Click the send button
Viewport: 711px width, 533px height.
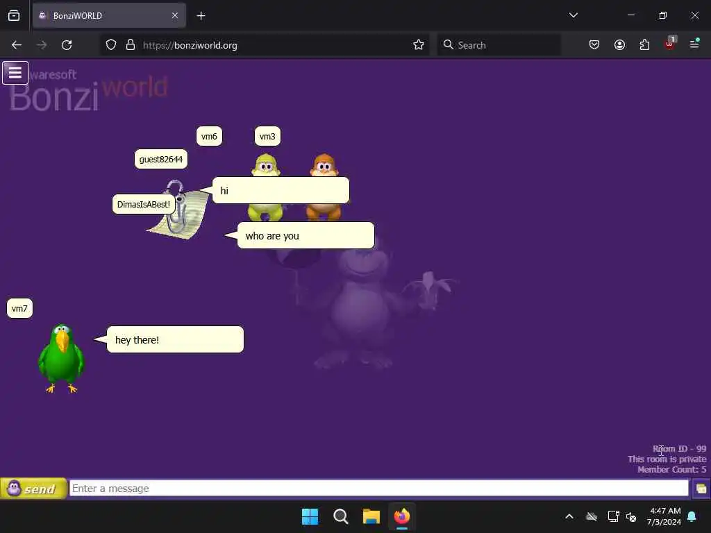pyautogui.click(x=33, y=489)
